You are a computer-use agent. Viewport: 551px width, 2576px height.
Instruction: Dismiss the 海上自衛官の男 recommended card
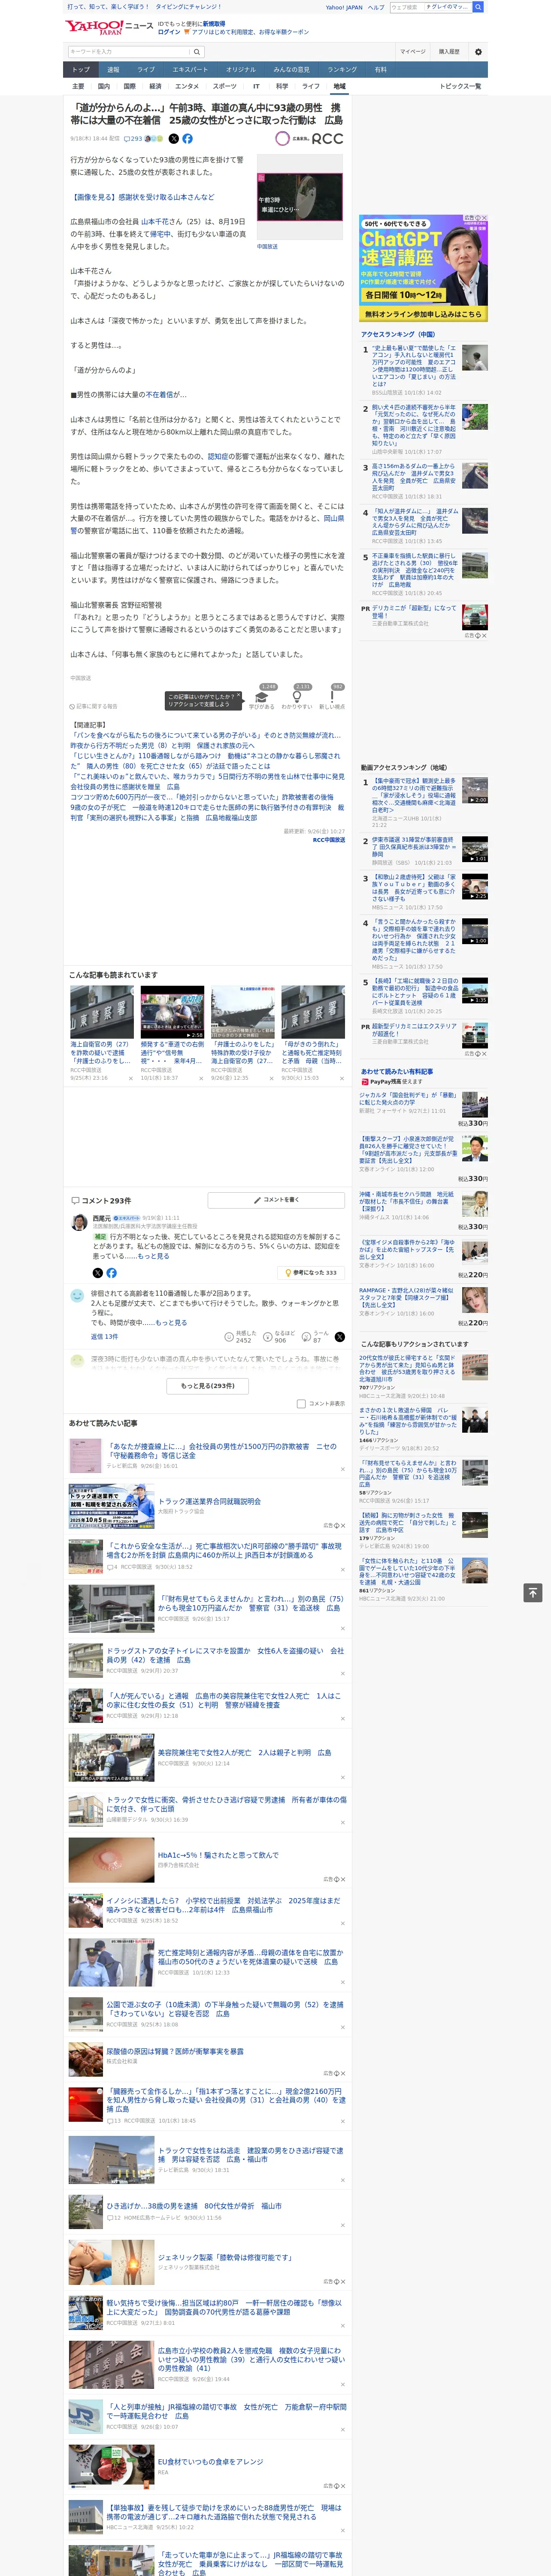tap(130, 1078)
